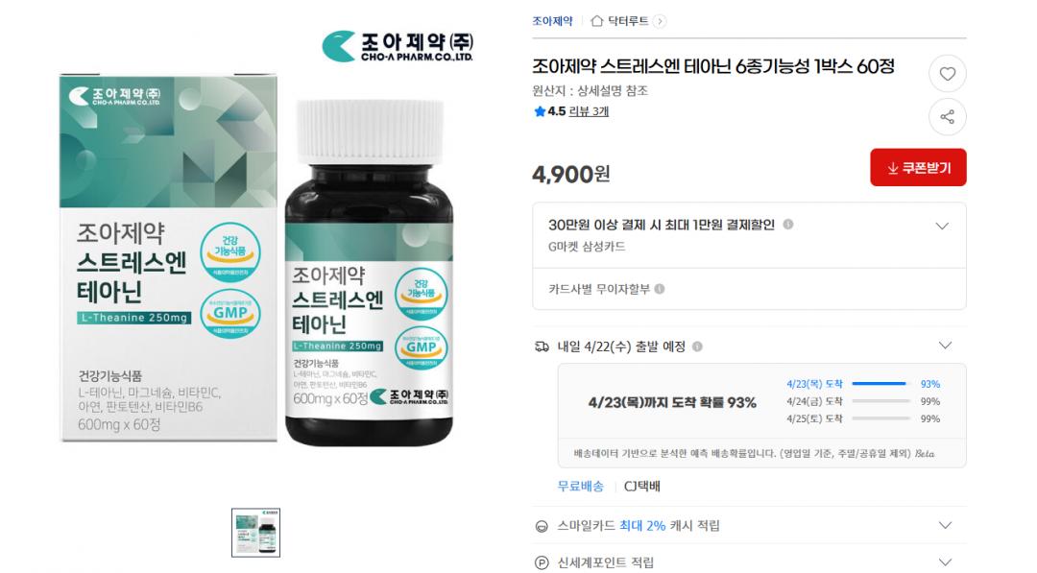Image resolution: width=1037 pixels, height=573 pixels.
Task: Click the smile card icon
Action: 542,526
